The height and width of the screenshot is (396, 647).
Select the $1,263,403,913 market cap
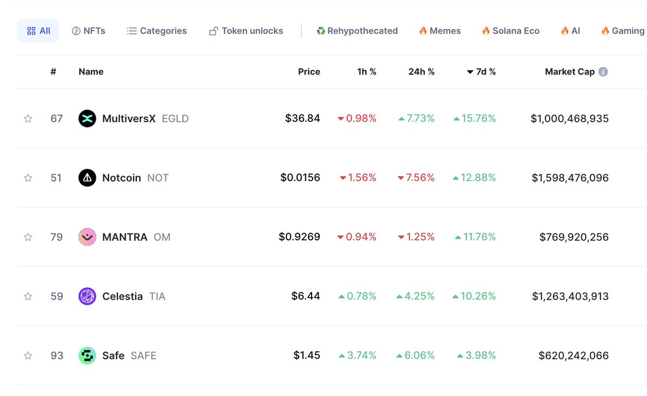pyautogui.click(x=570, y=296)
